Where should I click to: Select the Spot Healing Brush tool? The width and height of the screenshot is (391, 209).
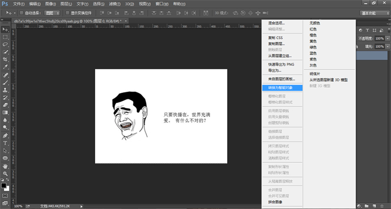5,75
